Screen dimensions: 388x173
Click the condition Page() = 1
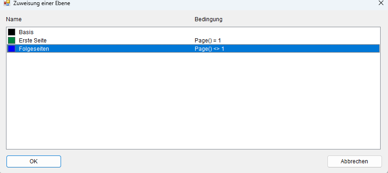[x=208, y=40]
